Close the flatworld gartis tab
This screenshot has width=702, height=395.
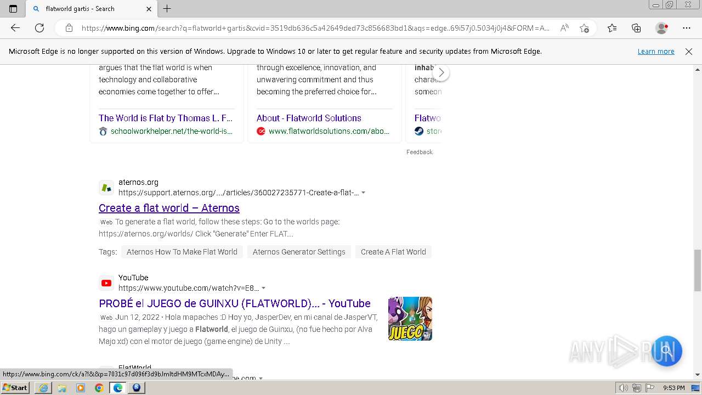(149, 9)
